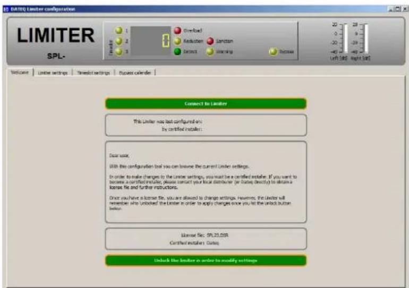The image size is (409, 288).
Task: Open the Welcome tab
Action: [20, 72]
